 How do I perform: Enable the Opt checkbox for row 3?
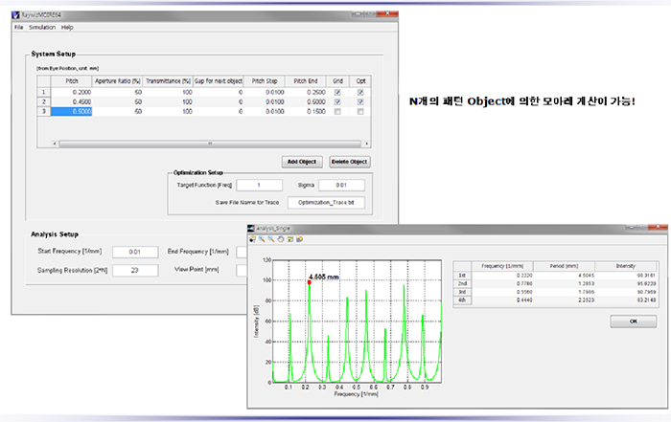pos(360,112)
